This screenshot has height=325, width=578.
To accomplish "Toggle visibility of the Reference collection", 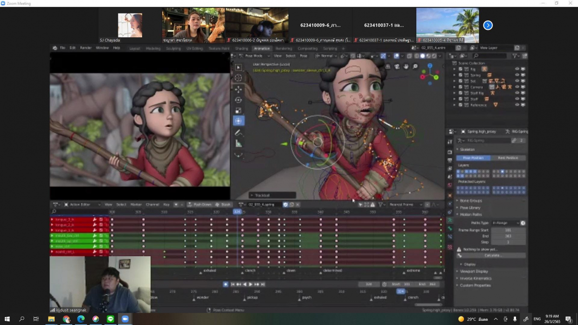I will point(516,105).
